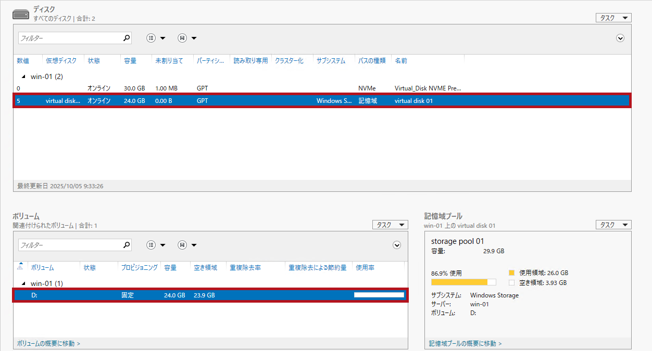Open the disks list view options icon
The width and height of the screenshot is (652, 351).
pyautogui.click(x=151, y=38)
